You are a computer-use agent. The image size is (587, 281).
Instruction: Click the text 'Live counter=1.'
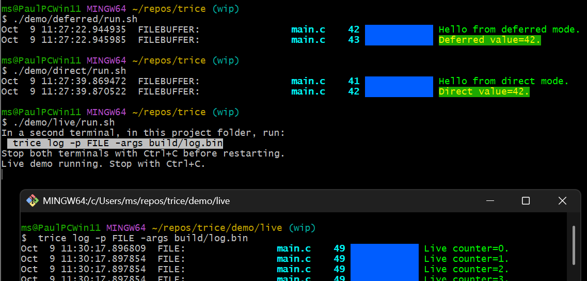pos(467,258)
